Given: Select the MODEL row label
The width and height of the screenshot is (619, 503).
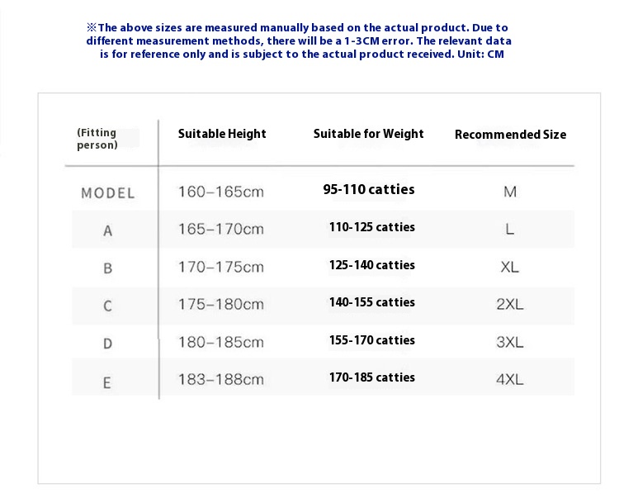Looking at the screenshot, I should pos(108,193).
